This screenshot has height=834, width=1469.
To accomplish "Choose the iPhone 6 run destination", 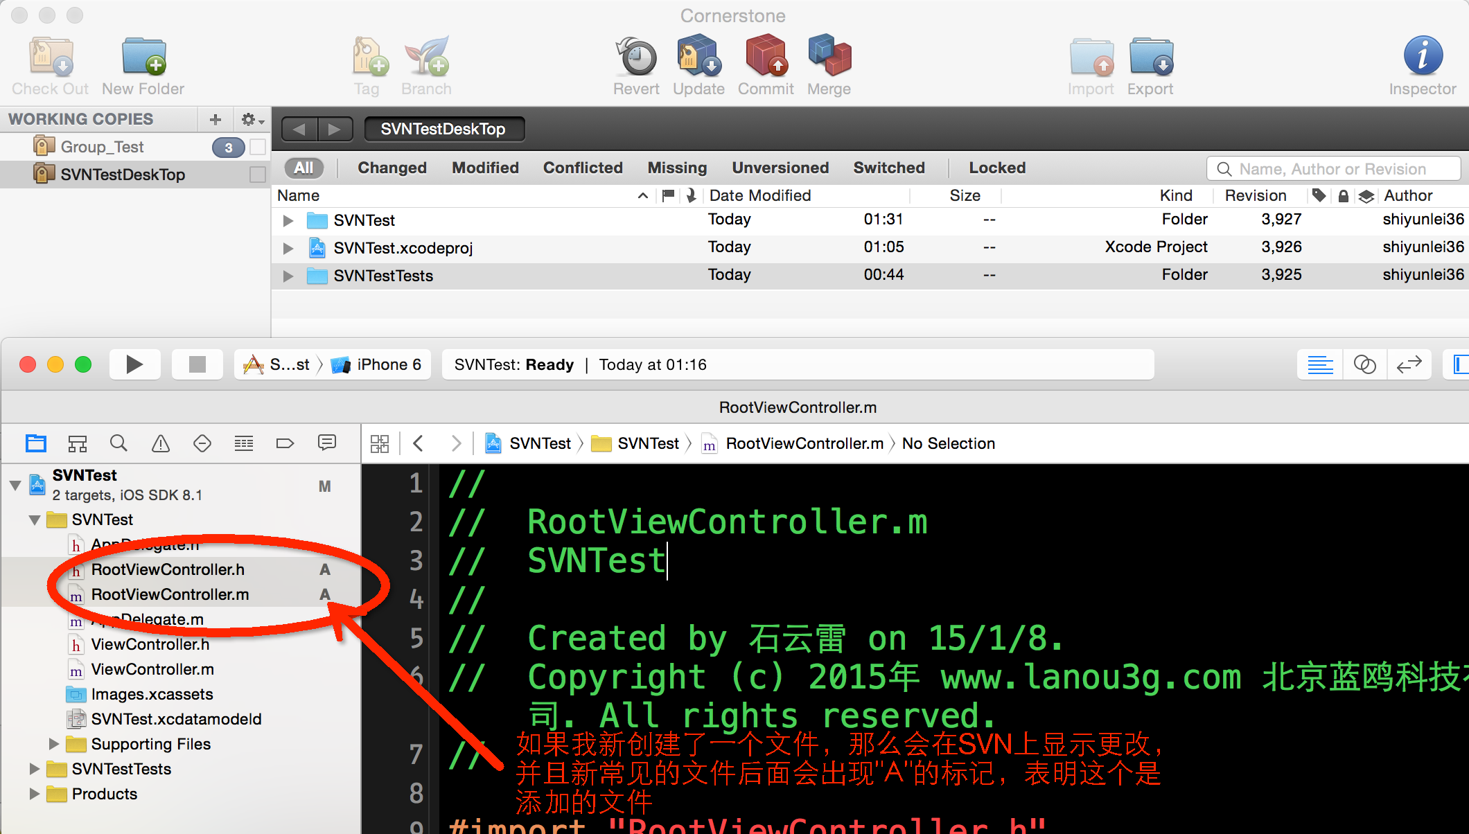I will point(377,364).
